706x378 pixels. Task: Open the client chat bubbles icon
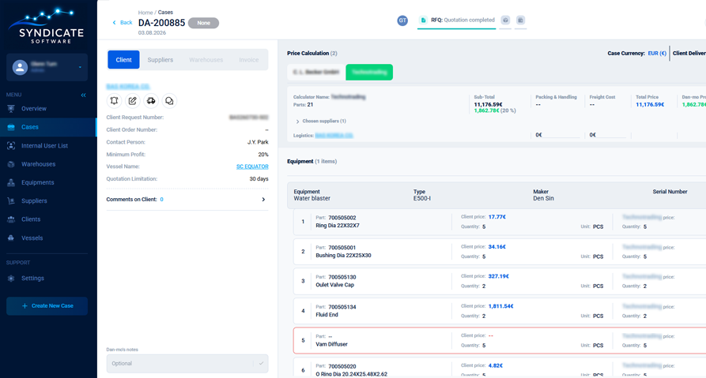[x=169, y=101]
